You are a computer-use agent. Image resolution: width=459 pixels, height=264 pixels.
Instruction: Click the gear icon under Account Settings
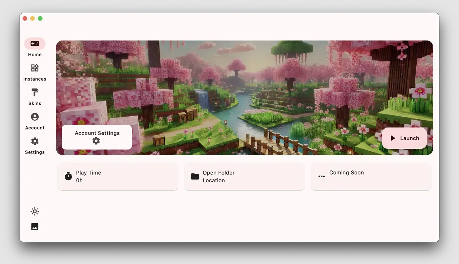click(x=96, y=141)
